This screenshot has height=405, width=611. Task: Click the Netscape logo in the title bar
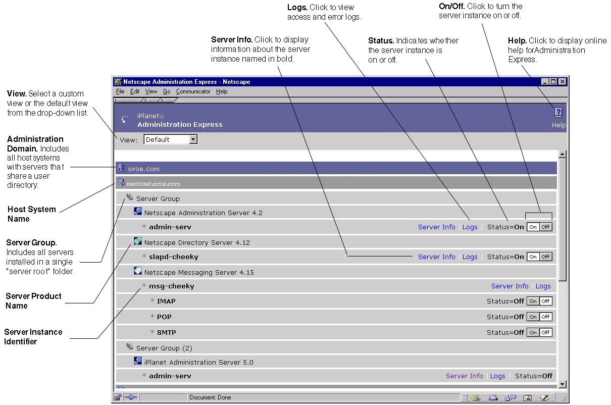pyautogui.click(x=118, y=81)
